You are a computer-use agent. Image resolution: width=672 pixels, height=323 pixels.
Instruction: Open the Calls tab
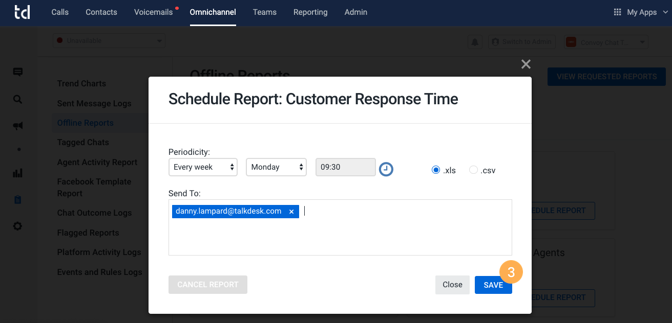tap(60, 12)
